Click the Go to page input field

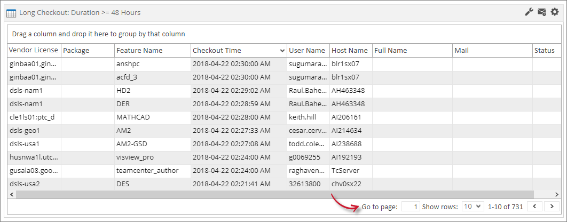click(x=411, y=207)
